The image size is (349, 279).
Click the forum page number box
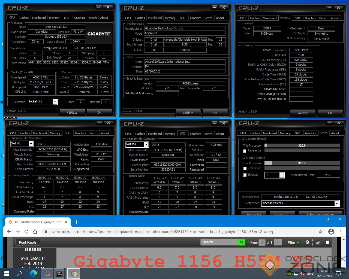coord(262,242)
